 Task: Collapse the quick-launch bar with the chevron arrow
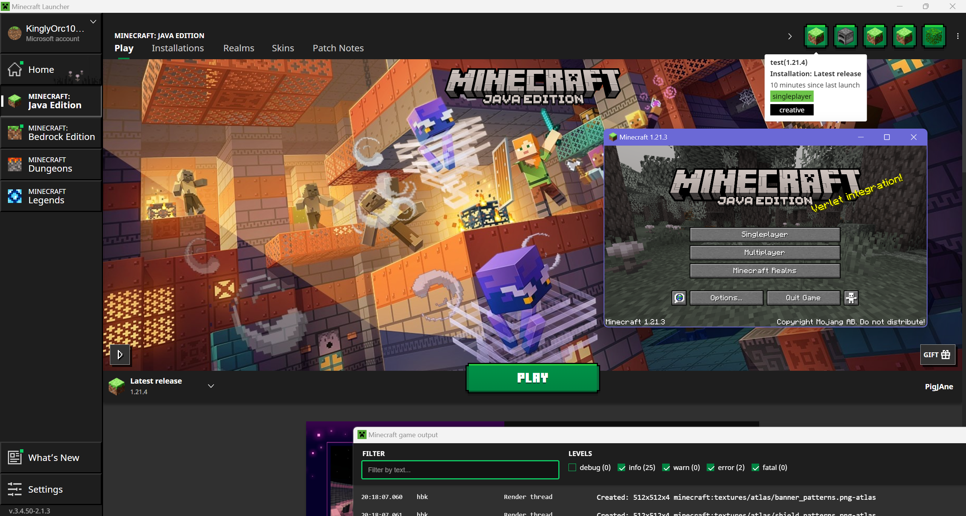point(790,37)
